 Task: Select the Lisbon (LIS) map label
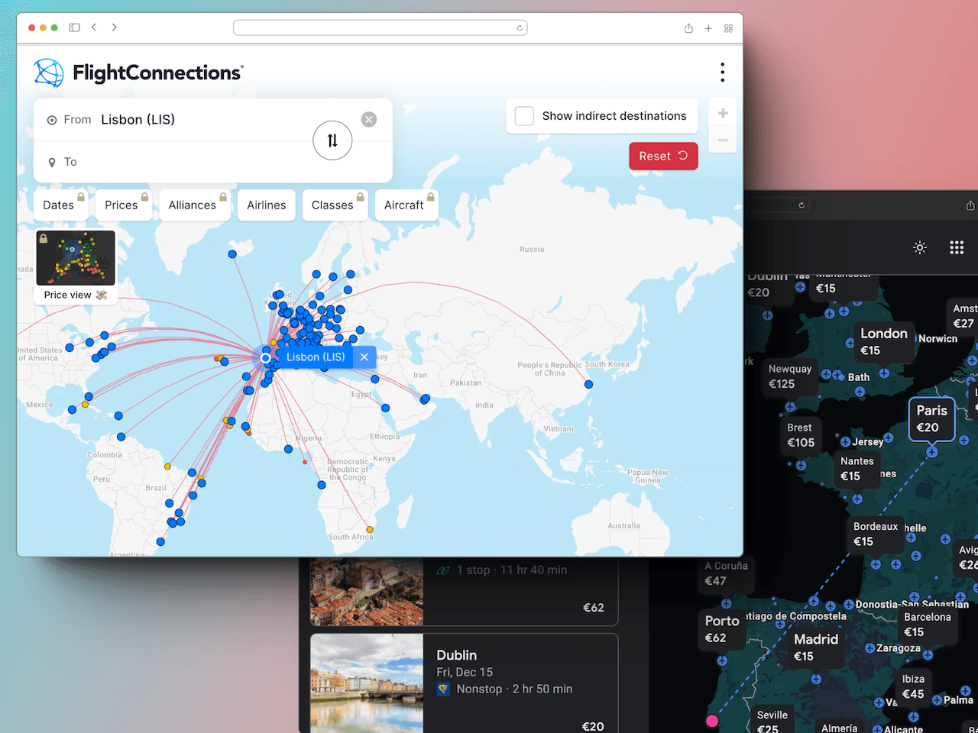pos(316,357)
